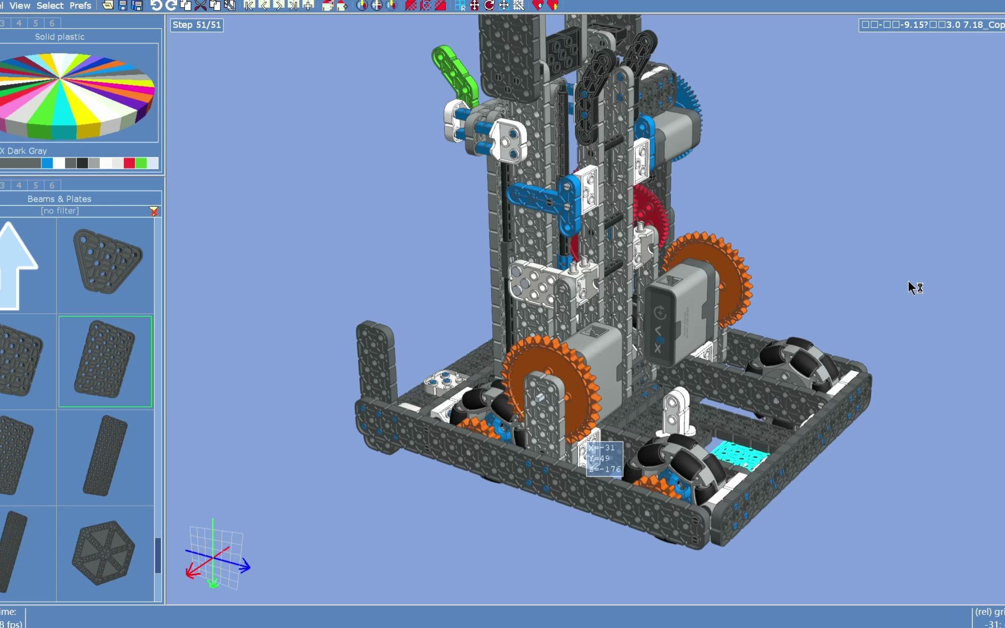Go to the first build step
Image resolution: width=1005 pixels, height=628 pixels.
[249, 5]
